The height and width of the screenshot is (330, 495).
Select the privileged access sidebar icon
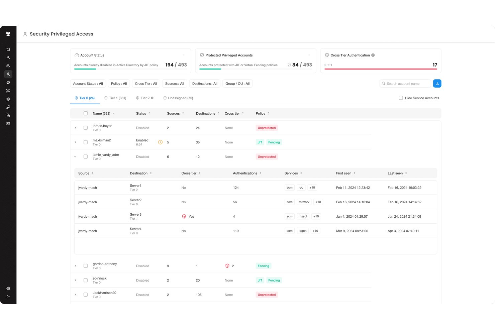pyautogui.click(x=8, y=74)
